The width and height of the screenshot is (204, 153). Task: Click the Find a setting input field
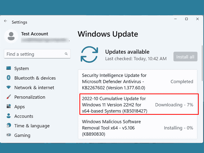click(33, 54)
